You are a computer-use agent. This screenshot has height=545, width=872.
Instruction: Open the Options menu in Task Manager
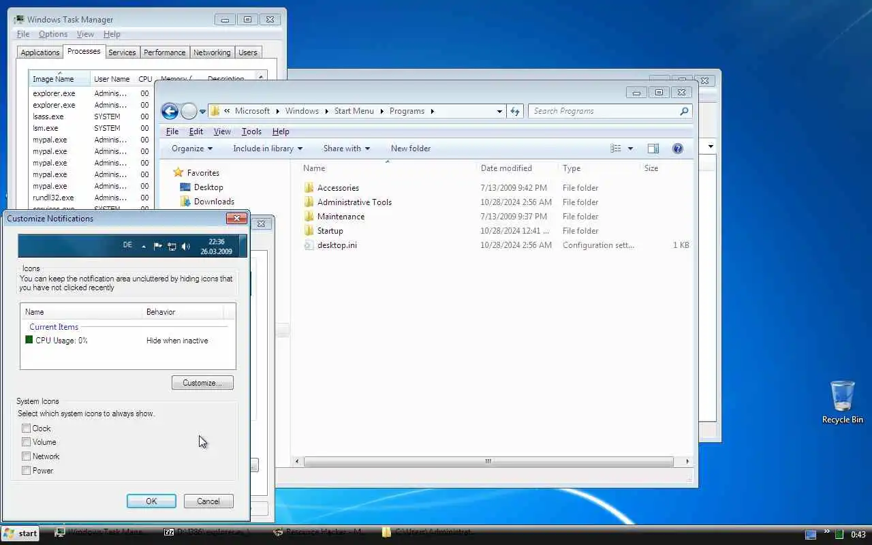[x=53, y=34]
